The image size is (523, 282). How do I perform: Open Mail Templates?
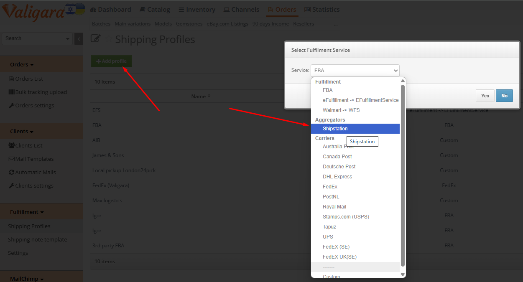(31, 159)
